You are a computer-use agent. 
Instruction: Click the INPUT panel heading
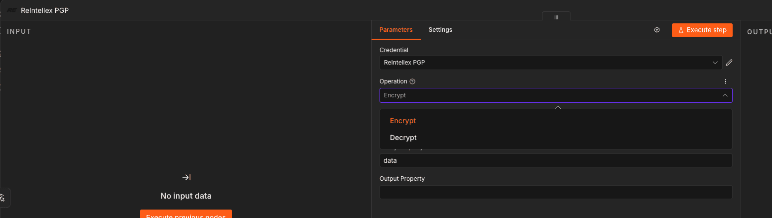(19, 31)
